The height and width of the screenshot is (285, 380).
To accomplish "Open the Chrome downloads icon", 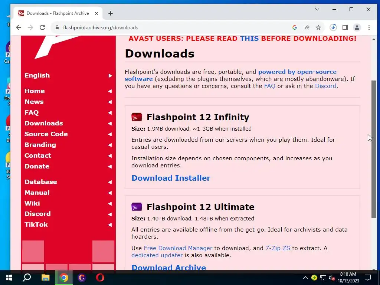I will click(x=333, y=27).
